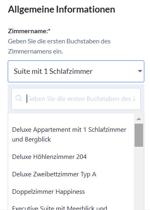Select Doppelzimmer Happiness from list
The height and width of the screenshot is (210, 150).
click(x=71, y=192)
